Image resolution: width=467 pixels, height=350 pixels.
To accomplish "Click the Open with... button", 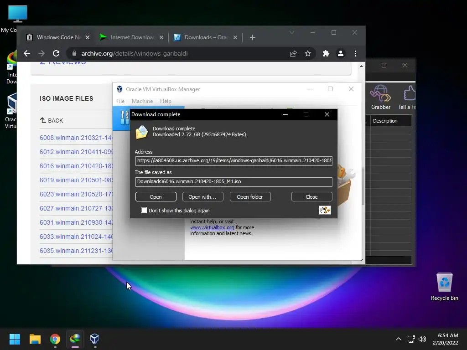I will 202,197.
